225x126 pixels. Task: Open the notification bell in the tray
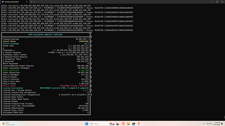click(222, 124)
